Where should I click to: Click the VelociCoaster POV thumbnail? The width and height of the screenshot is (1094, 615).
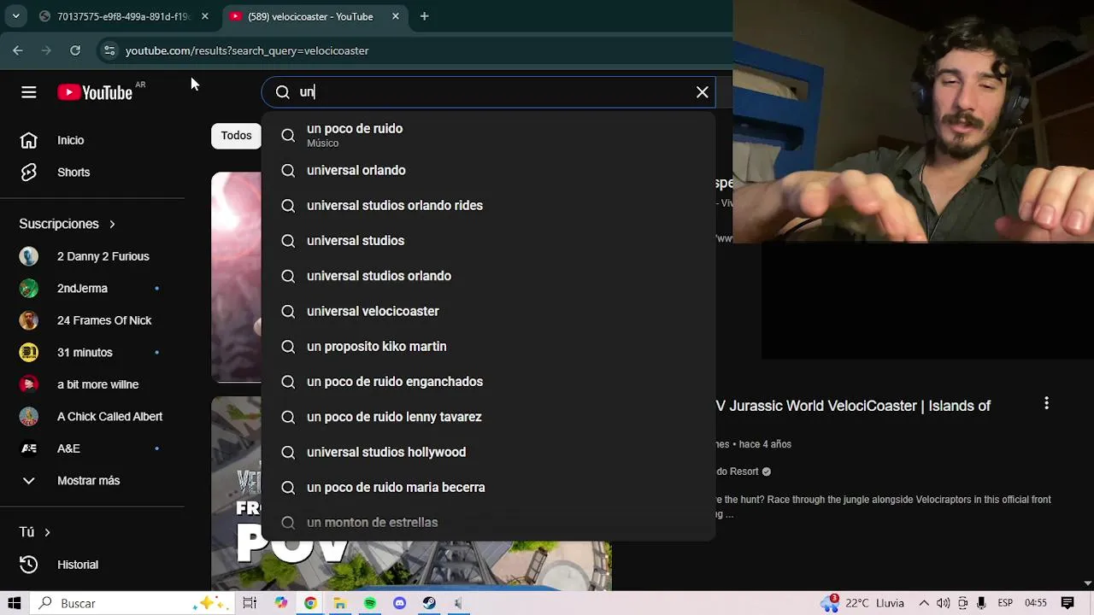[411, 494]
